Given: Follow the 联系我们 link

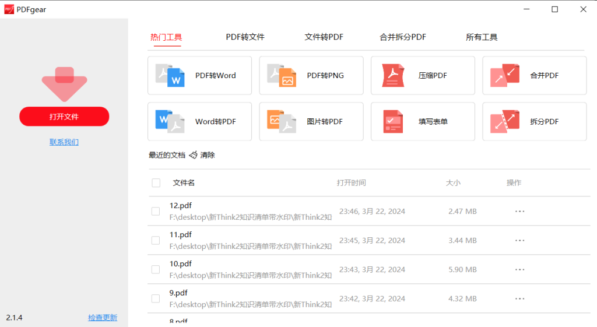Looking at the screenshot, I should pos(64,142).
